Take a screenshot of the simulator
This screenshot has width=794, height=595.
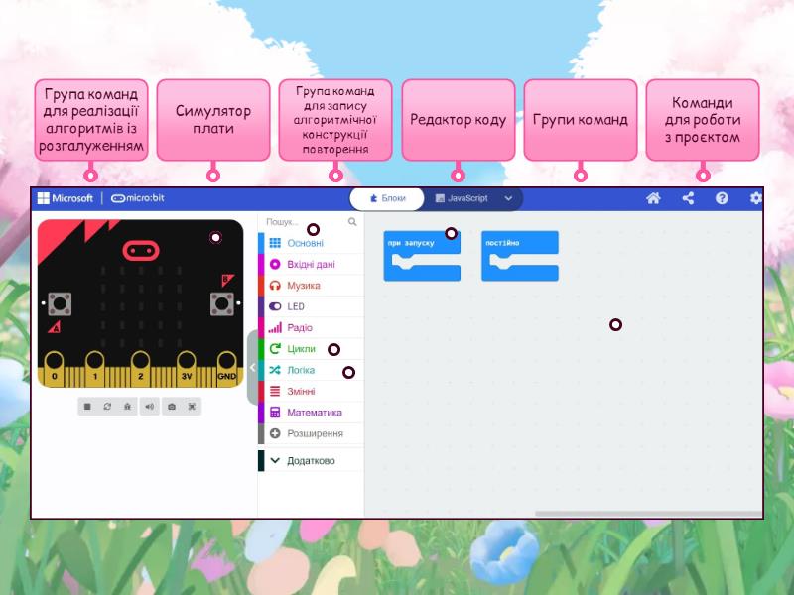171,405
